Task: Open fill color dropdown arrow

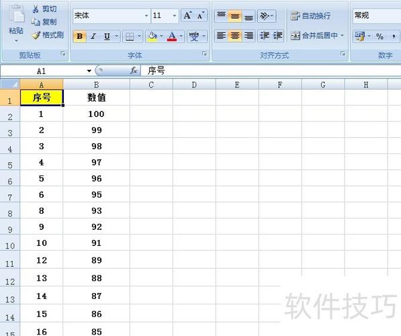Action: tap(162, 36)
